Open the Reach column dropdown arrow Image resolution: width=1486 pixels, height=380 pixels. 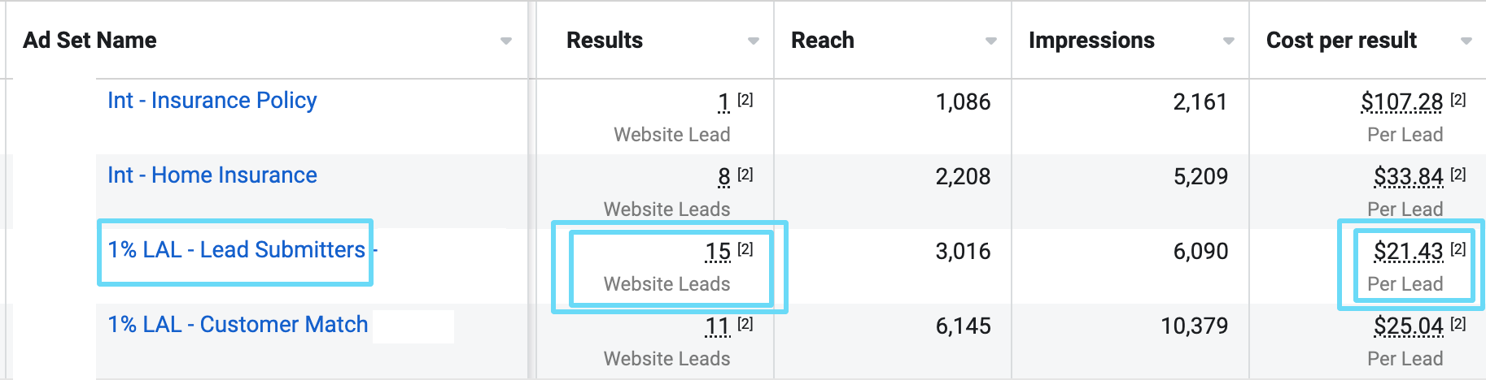click(991, 41)
